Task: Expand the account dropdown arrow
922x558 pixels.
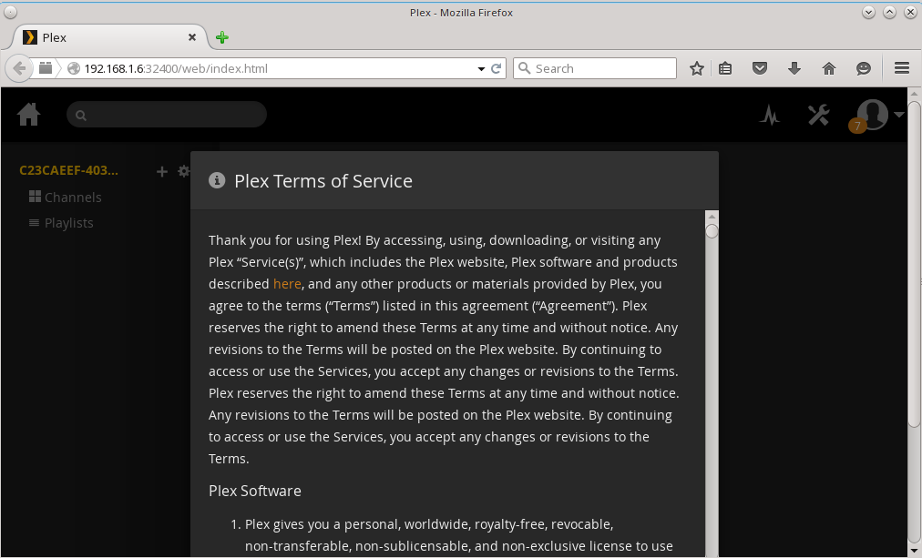Action: point(898,115)
